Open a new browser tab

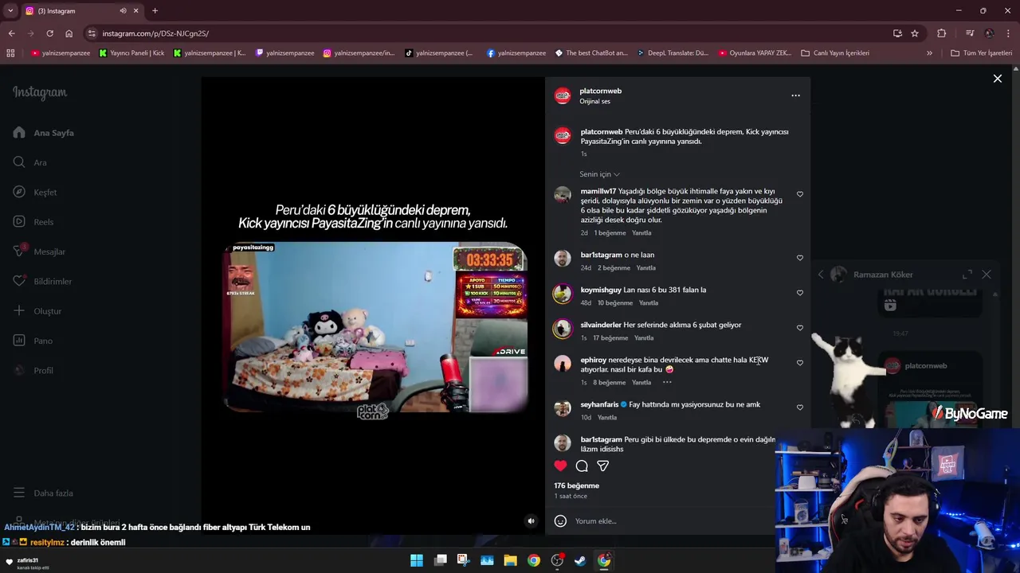pos(155,11)
